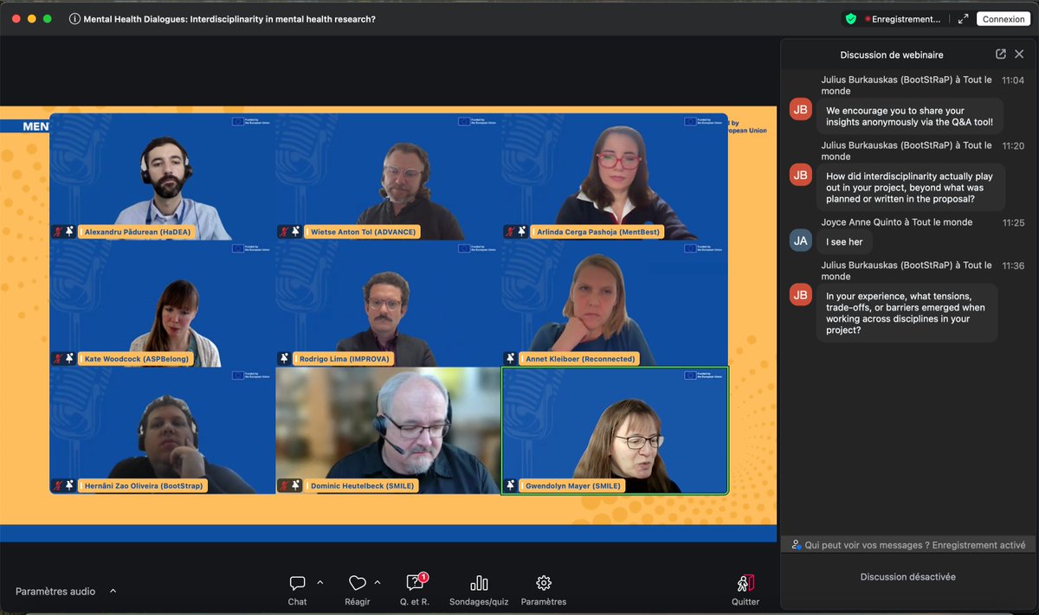Click the message starting 'How did interdisciplinarity'
1039x615 pixels.
click(911, 187)
